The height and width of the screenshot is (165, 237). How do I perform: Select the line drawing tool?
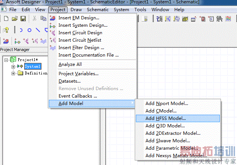[38, 30]
